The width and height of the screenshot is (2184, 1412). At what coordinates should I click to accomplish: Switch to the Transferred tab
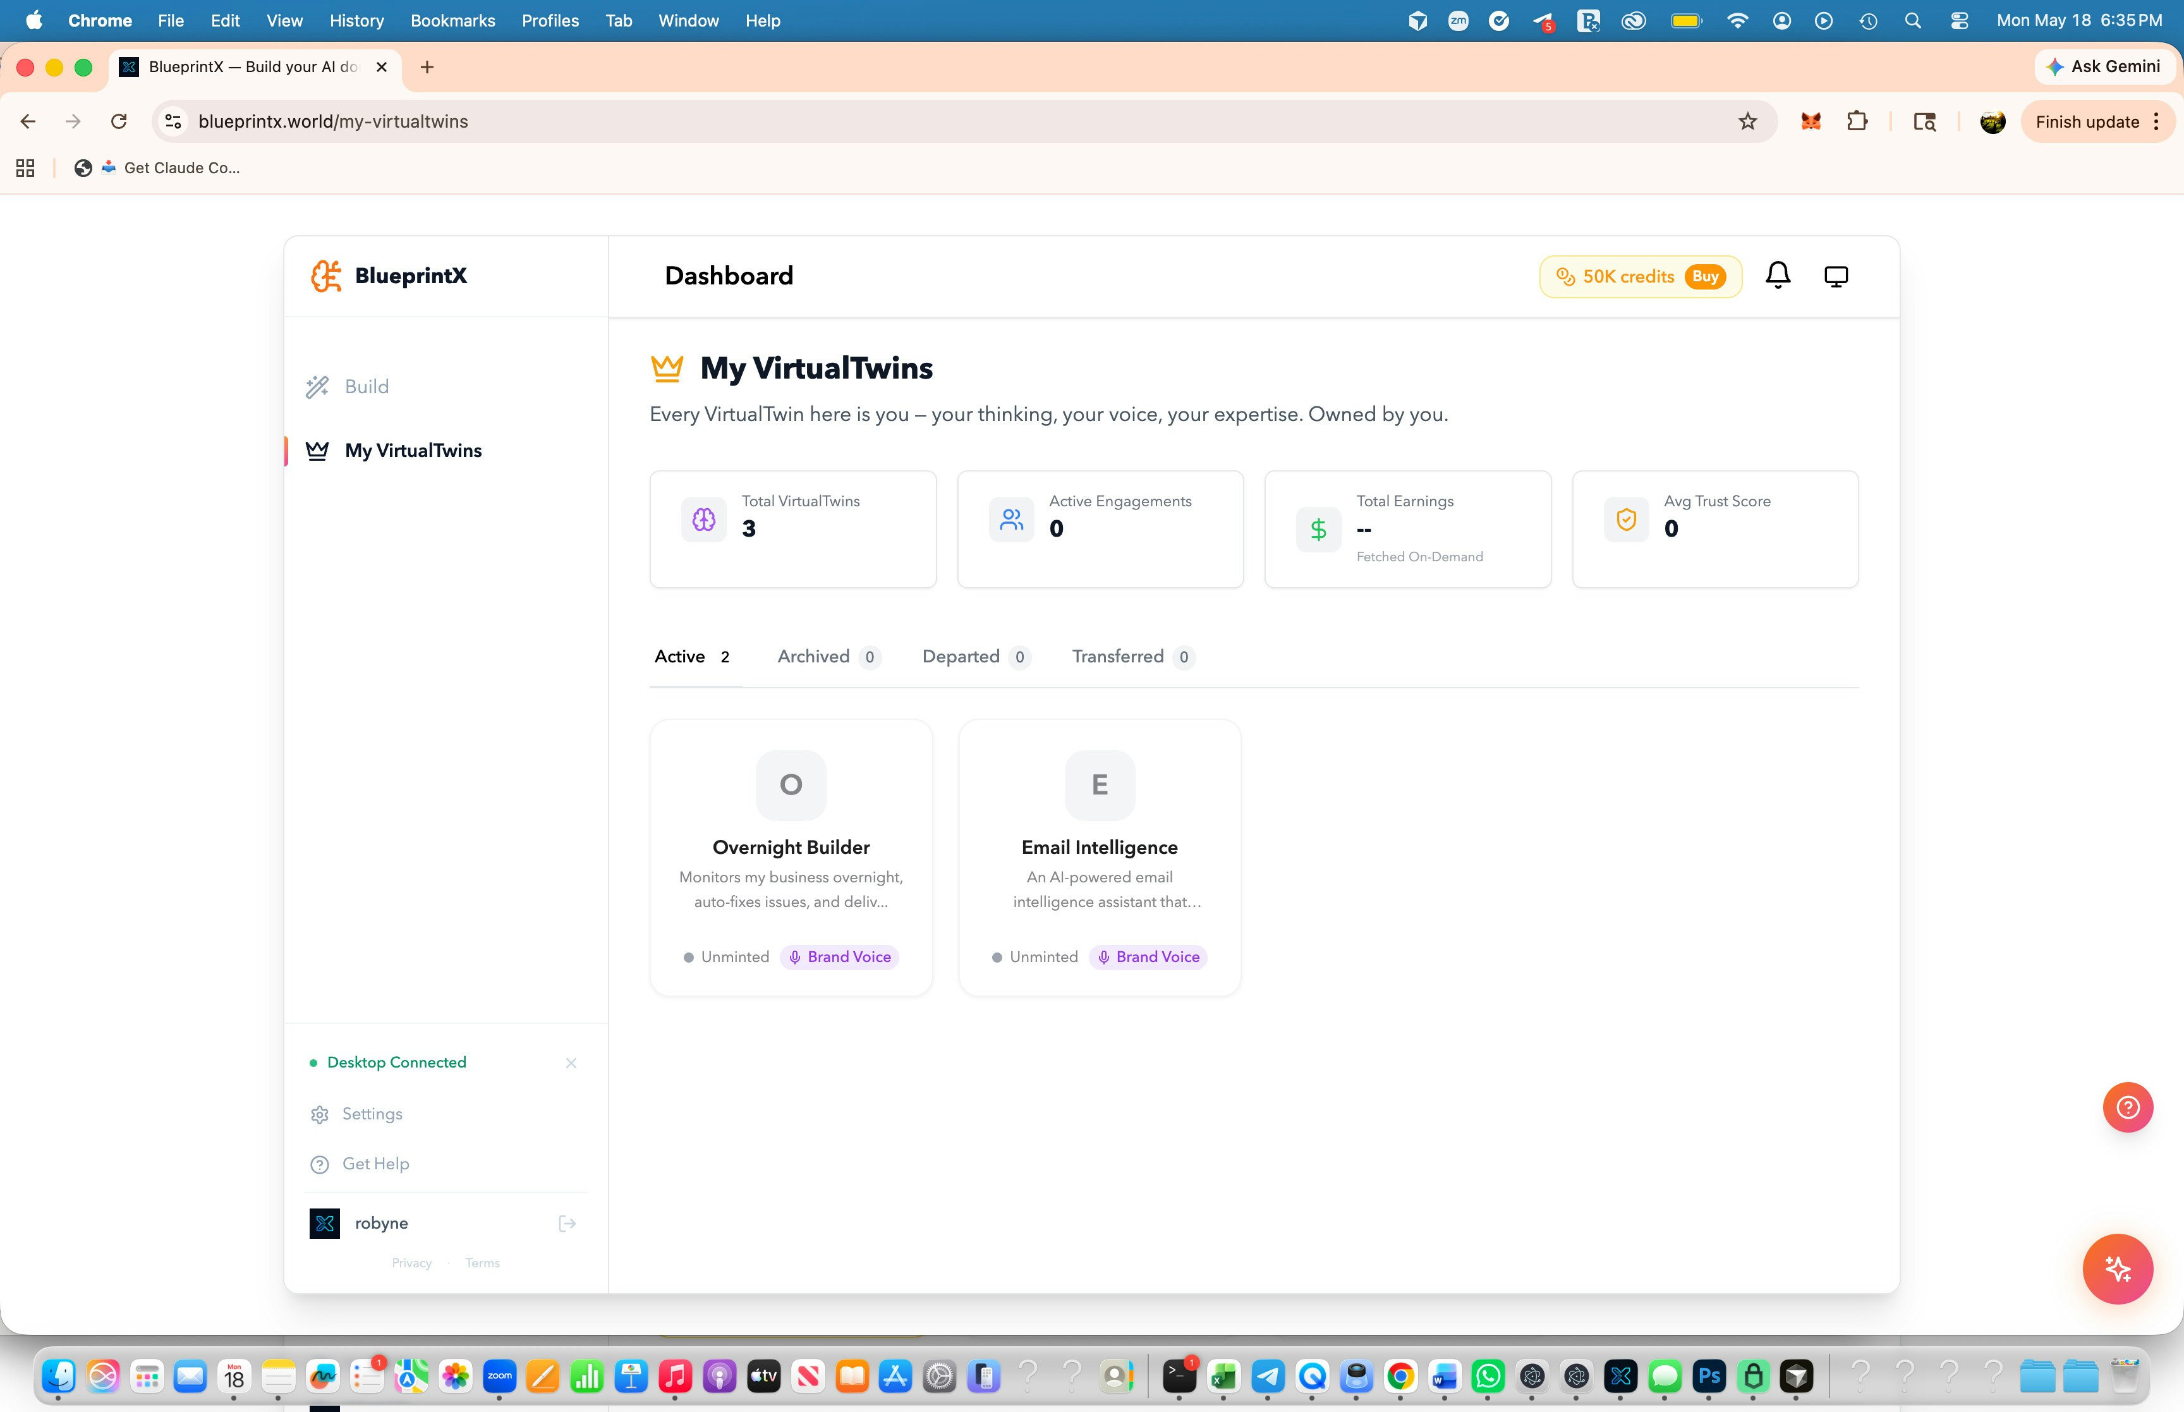pos(1134,657)
